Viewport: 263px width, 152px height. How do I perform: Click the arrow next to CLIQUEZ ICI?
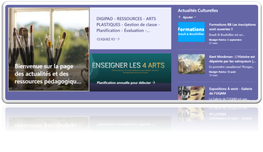point(118,39)
